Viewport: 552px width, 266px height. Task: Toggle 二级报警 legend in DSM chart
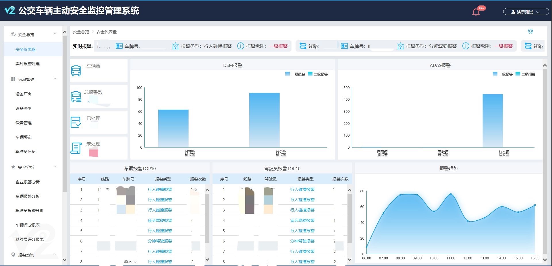coord(318,74)
